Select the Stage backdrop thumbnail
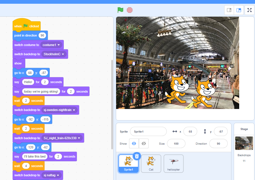The image size is (255, 180). pyautogui.click(x=244, y=143)
